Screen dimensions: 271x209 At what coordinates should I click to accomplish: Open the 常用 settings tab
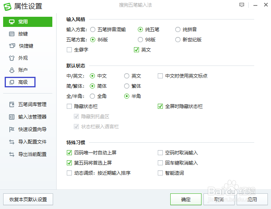pos(28,22)
